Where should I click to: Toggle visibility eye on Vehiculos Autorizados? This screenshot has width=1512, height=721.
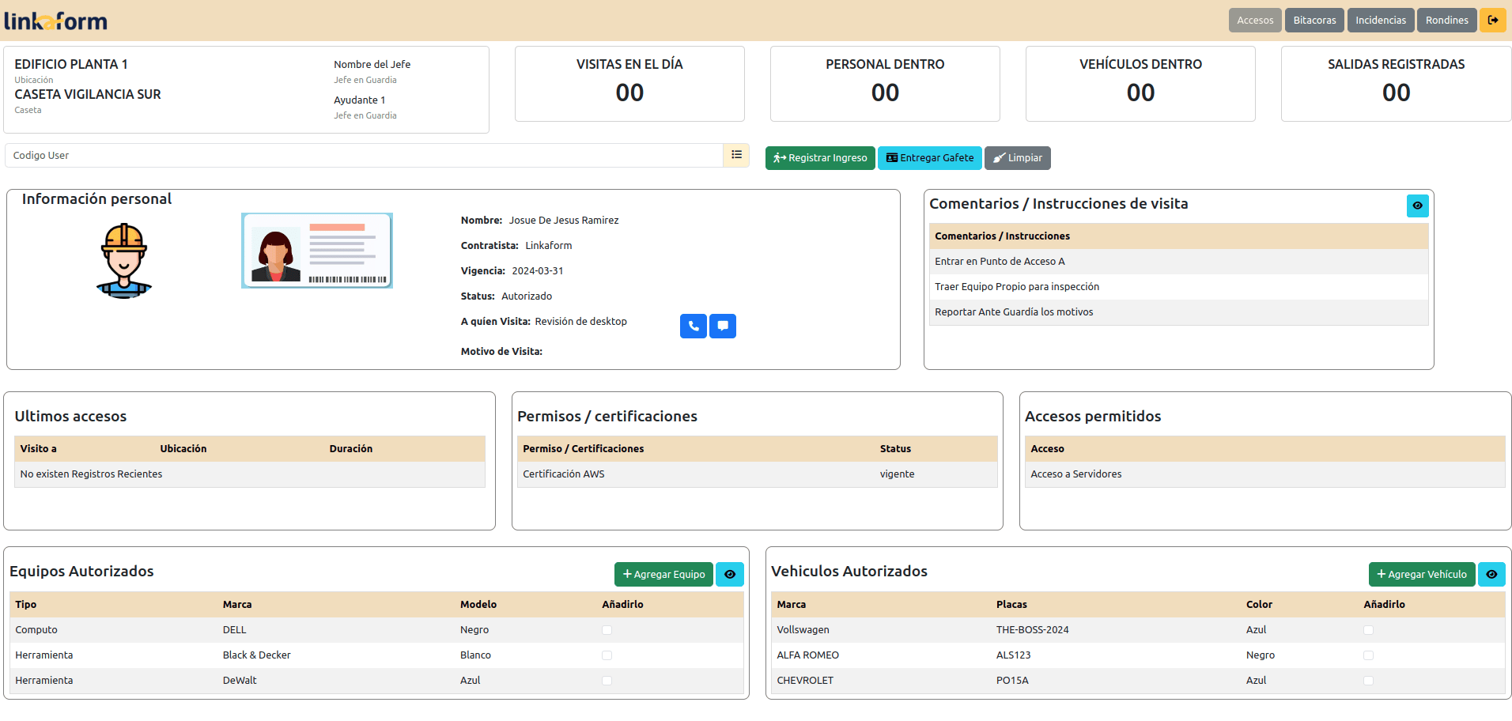pyautogui.click(x=1491, y=574)
